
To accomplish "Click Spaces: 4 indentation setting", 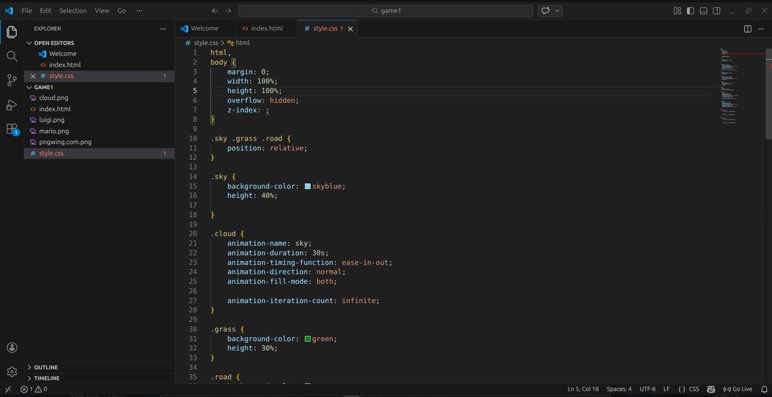I will (619, 389).
